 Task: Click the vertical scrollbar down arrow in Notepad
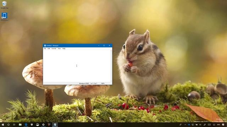tap(111, 81)
